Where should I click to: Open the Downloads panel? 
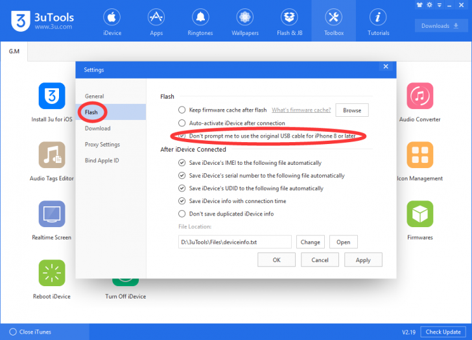[x=440, y=26]
